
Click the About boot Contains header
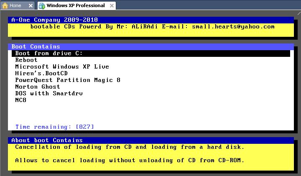(150, 140)
